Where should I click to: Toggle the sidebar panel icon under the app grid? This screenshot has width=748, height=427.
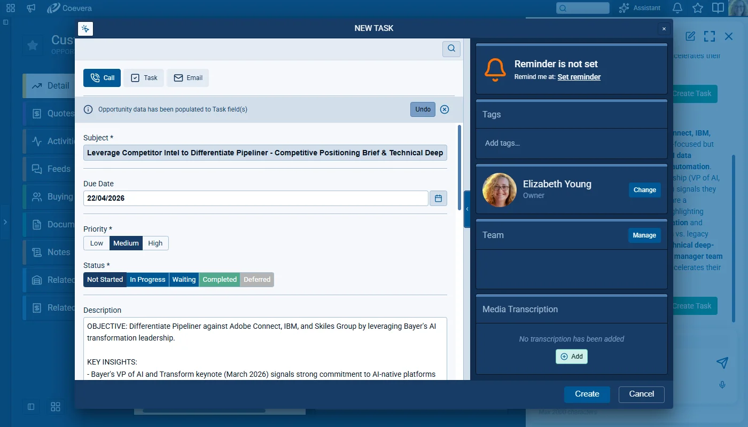coord(5,22)
